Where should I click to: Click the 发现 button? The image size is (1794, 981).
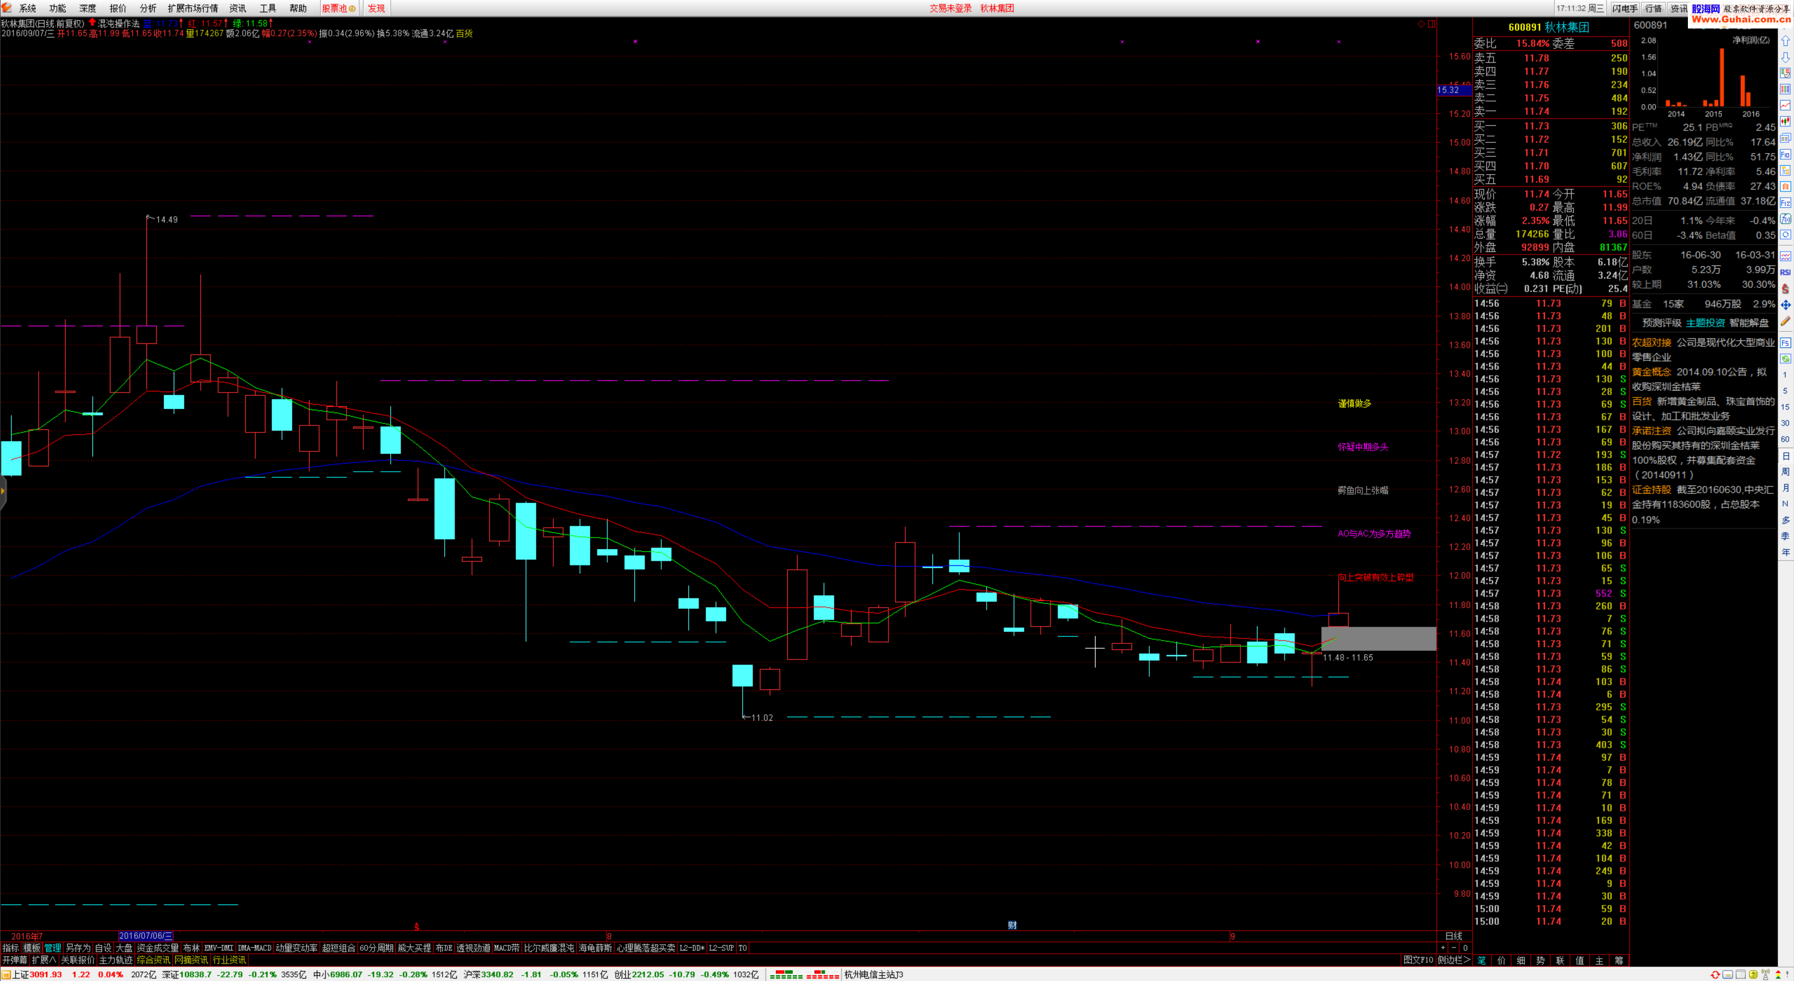pos(376,8)
